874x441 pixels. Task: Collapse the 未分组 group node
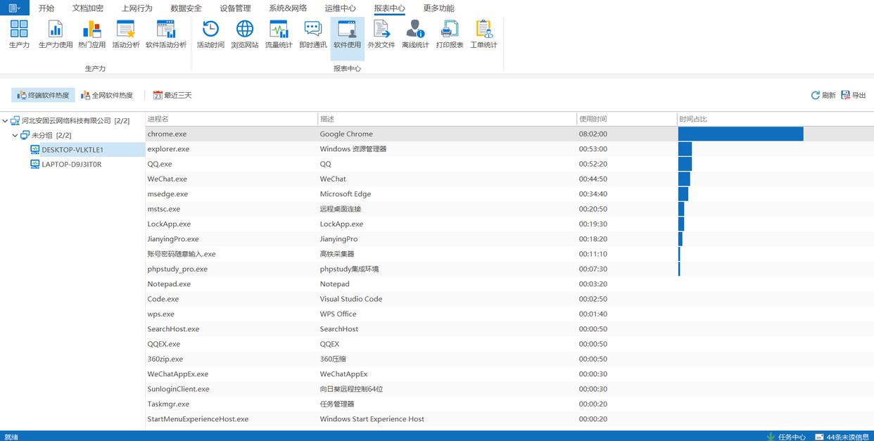(x=15, y=135)
